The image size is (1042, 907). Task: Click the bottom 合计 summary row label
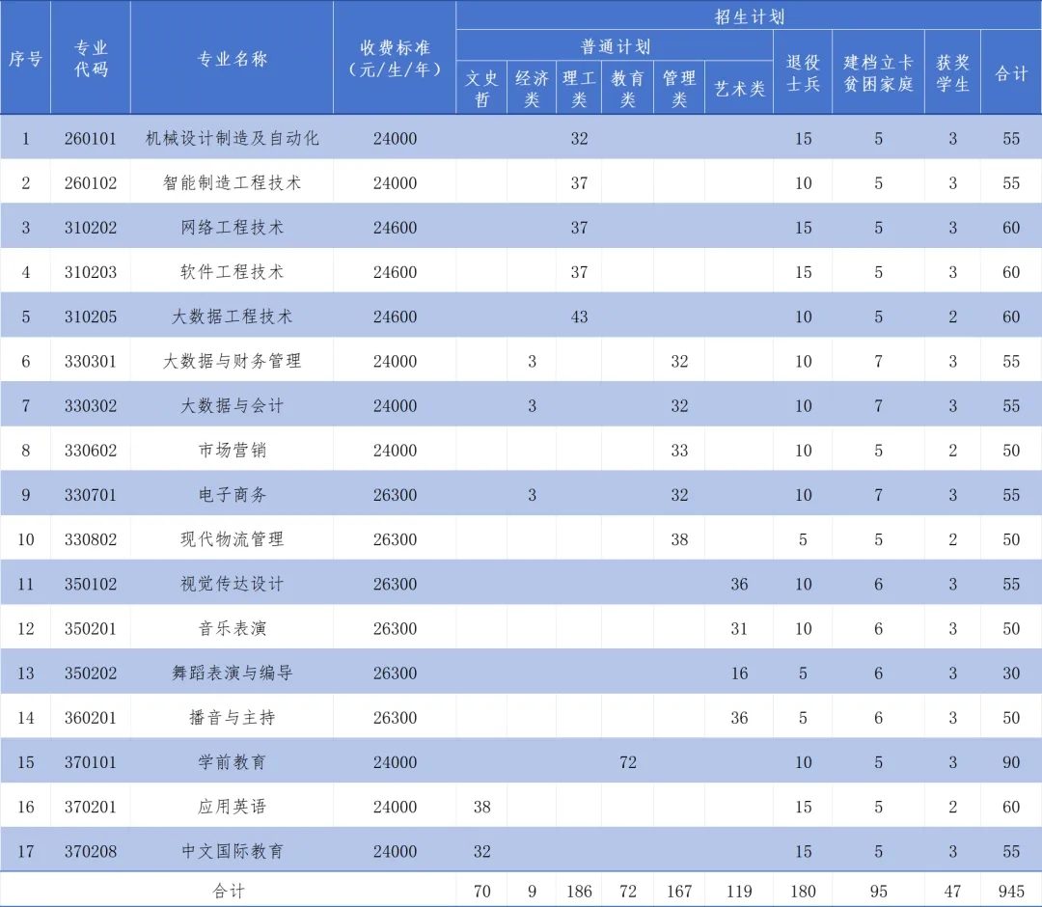click(229, 890)
